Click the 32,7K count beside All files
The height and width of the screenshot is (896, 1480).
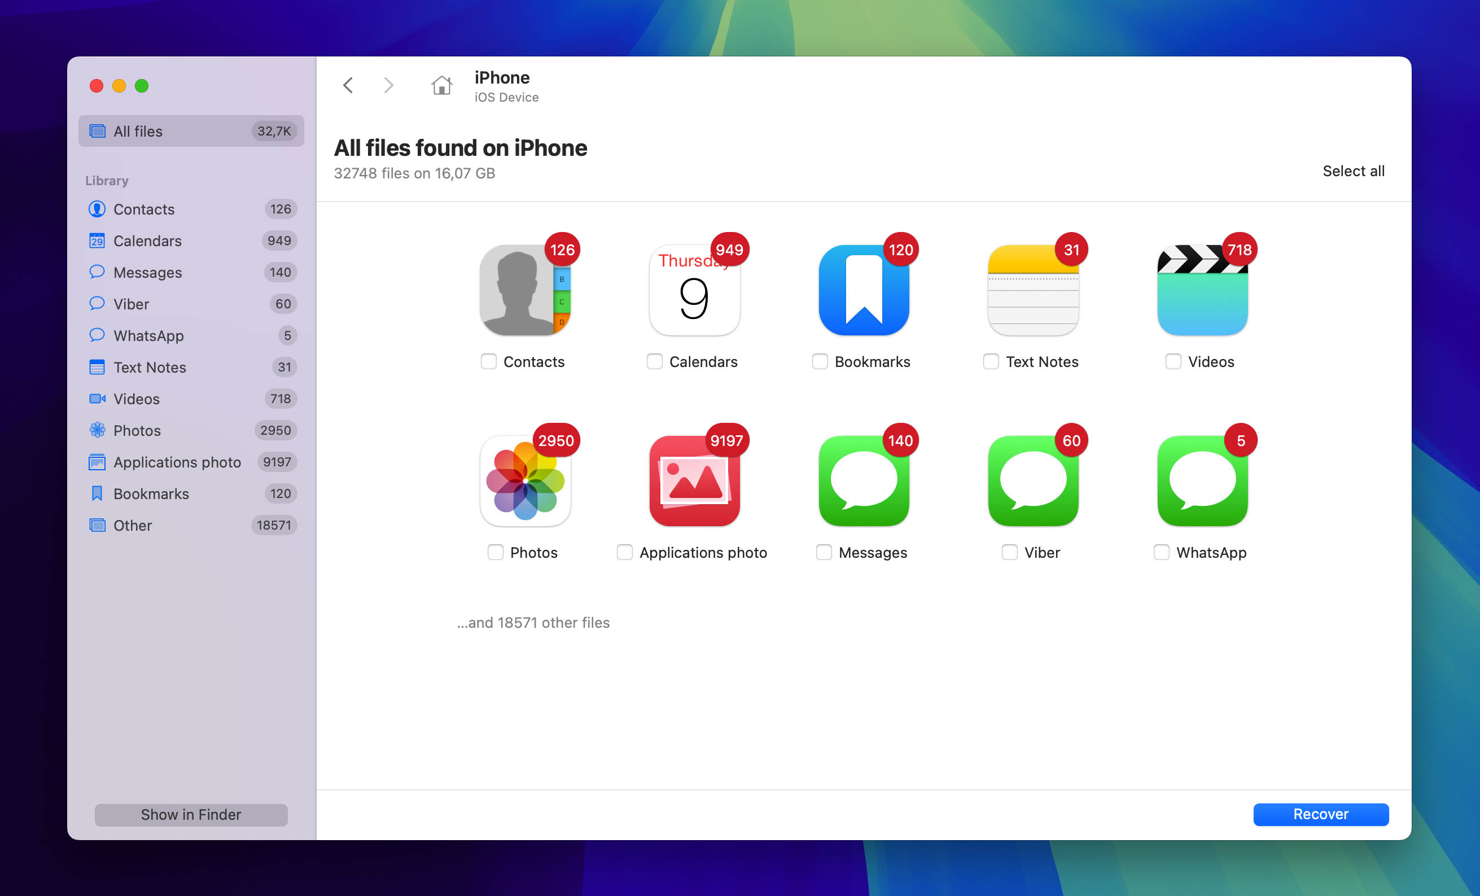274,131
